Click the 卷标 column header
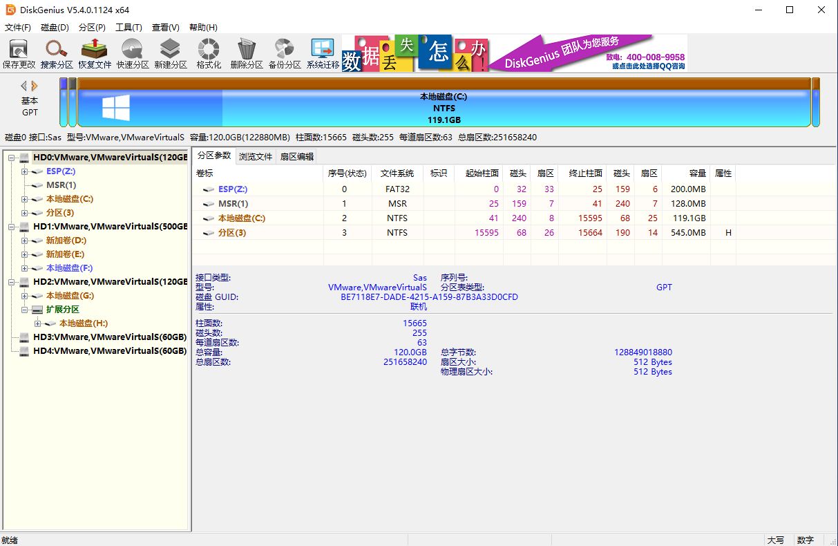838x546 pixels. 258,173
